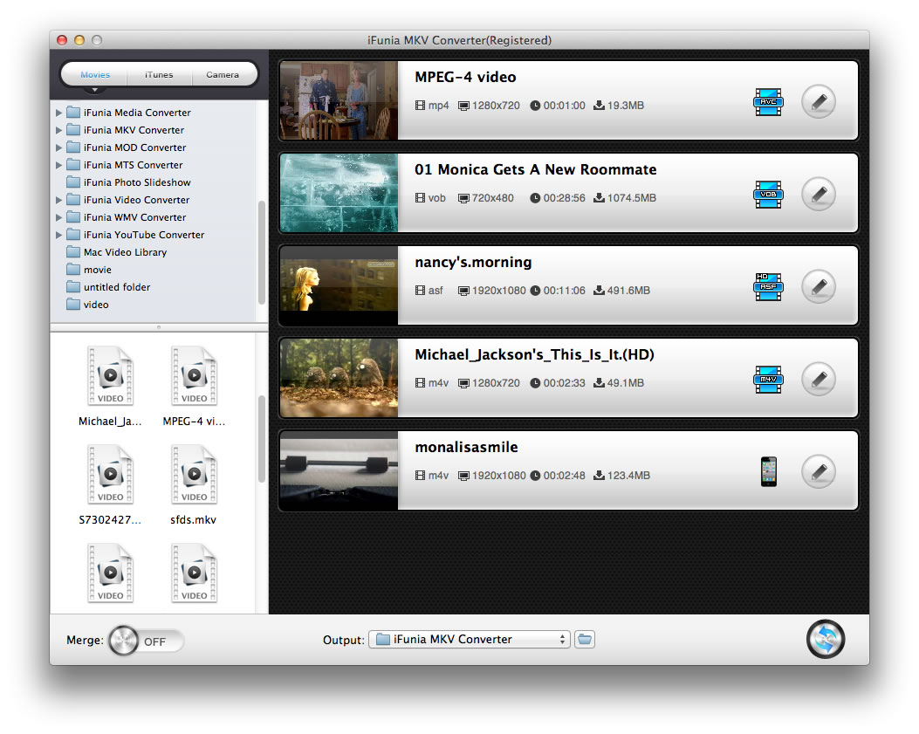Click the file browser scrollbar
Screen dimensions: 919x734
click(262, 440)
